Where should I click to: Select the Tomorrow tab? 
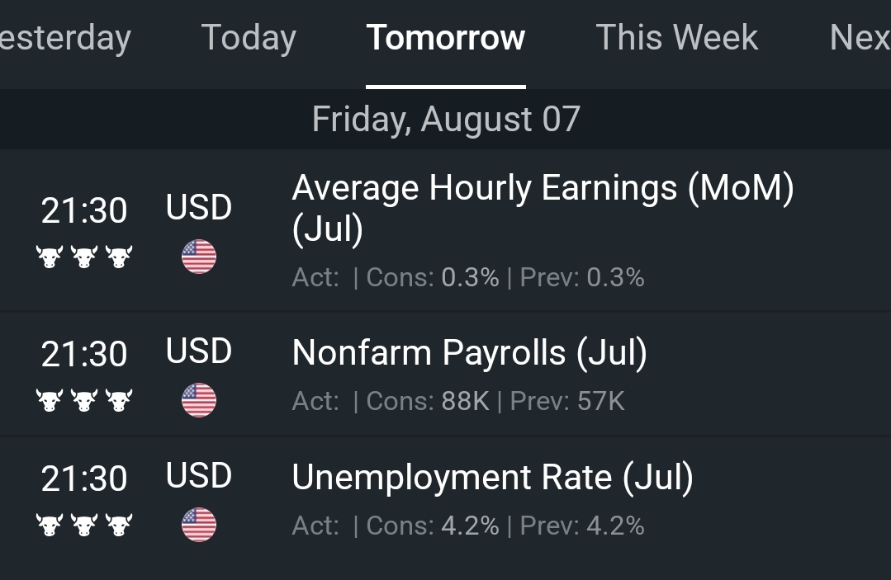[x=446, y=37]
